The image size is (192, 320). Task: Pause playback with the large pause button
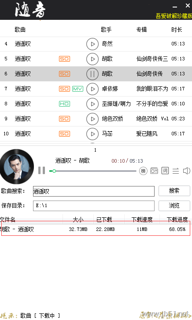tap(41, 170)
